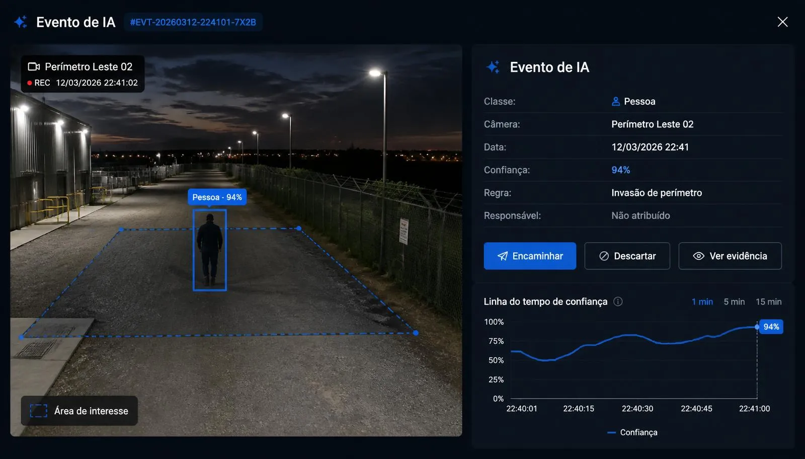Click the 94% marker on confidence chart
This screenshot has width=805, height=459.
click(x=771, y=327)
